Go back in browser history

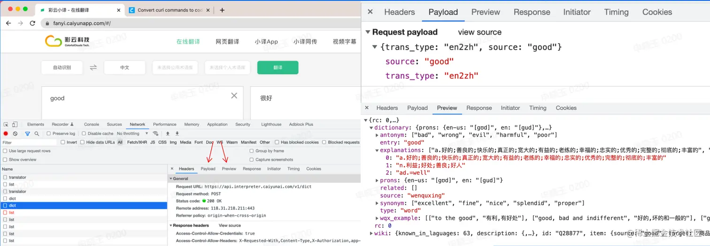(x=8, y=23)
